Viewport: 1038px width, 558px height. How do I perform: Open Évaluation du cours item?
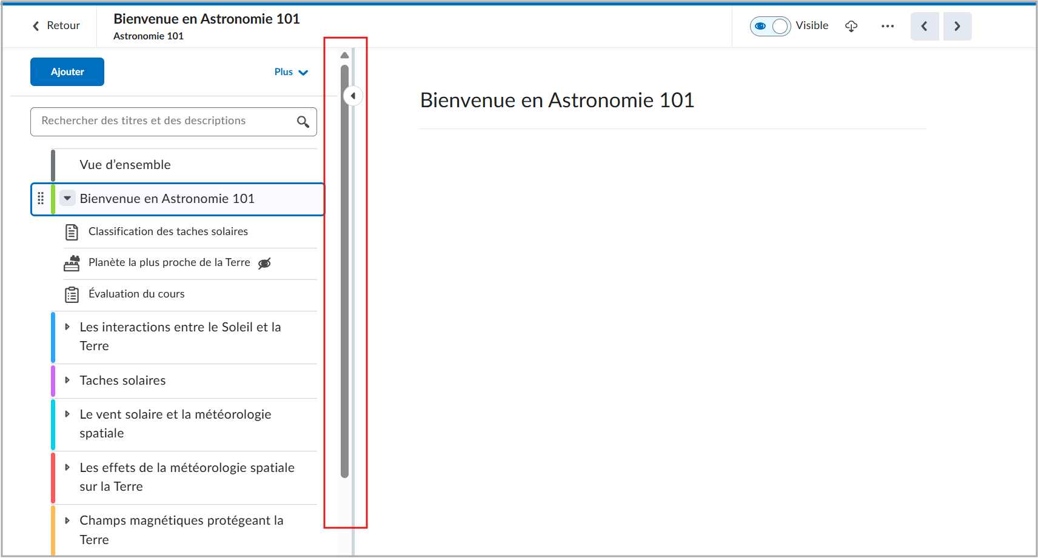click(136, 294)
